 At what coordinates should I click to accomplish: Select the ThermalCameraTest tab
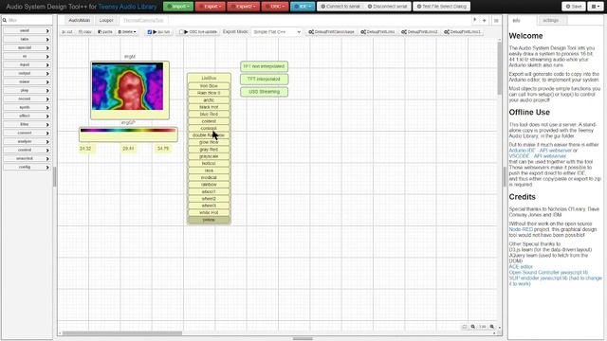coord(143,20)
